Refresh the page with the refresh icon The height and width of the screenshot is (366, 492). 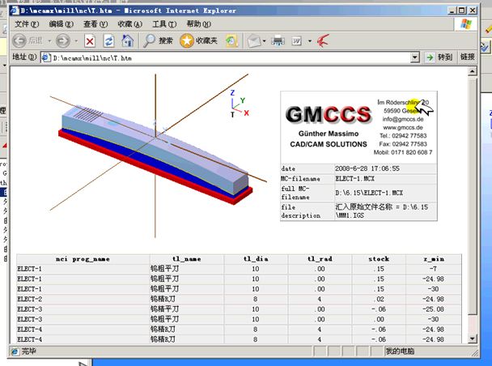(108, 41)
